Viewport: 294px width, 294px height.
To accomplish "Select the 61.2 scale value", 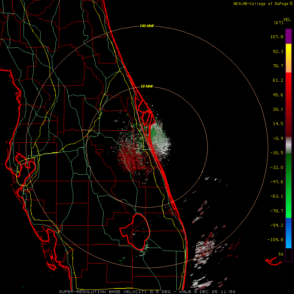I will tap(278, 80).
